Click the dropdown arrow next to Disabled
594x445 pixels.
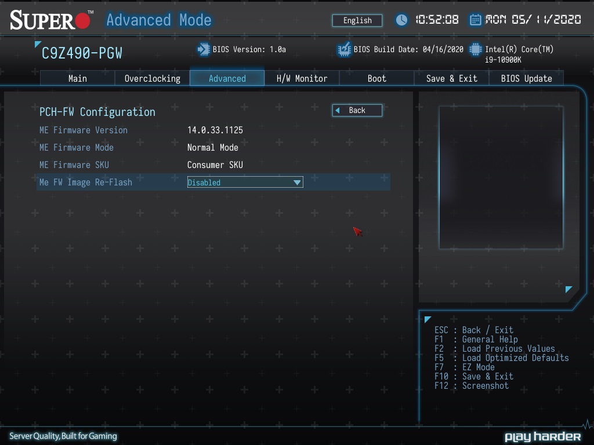[297, 183]
